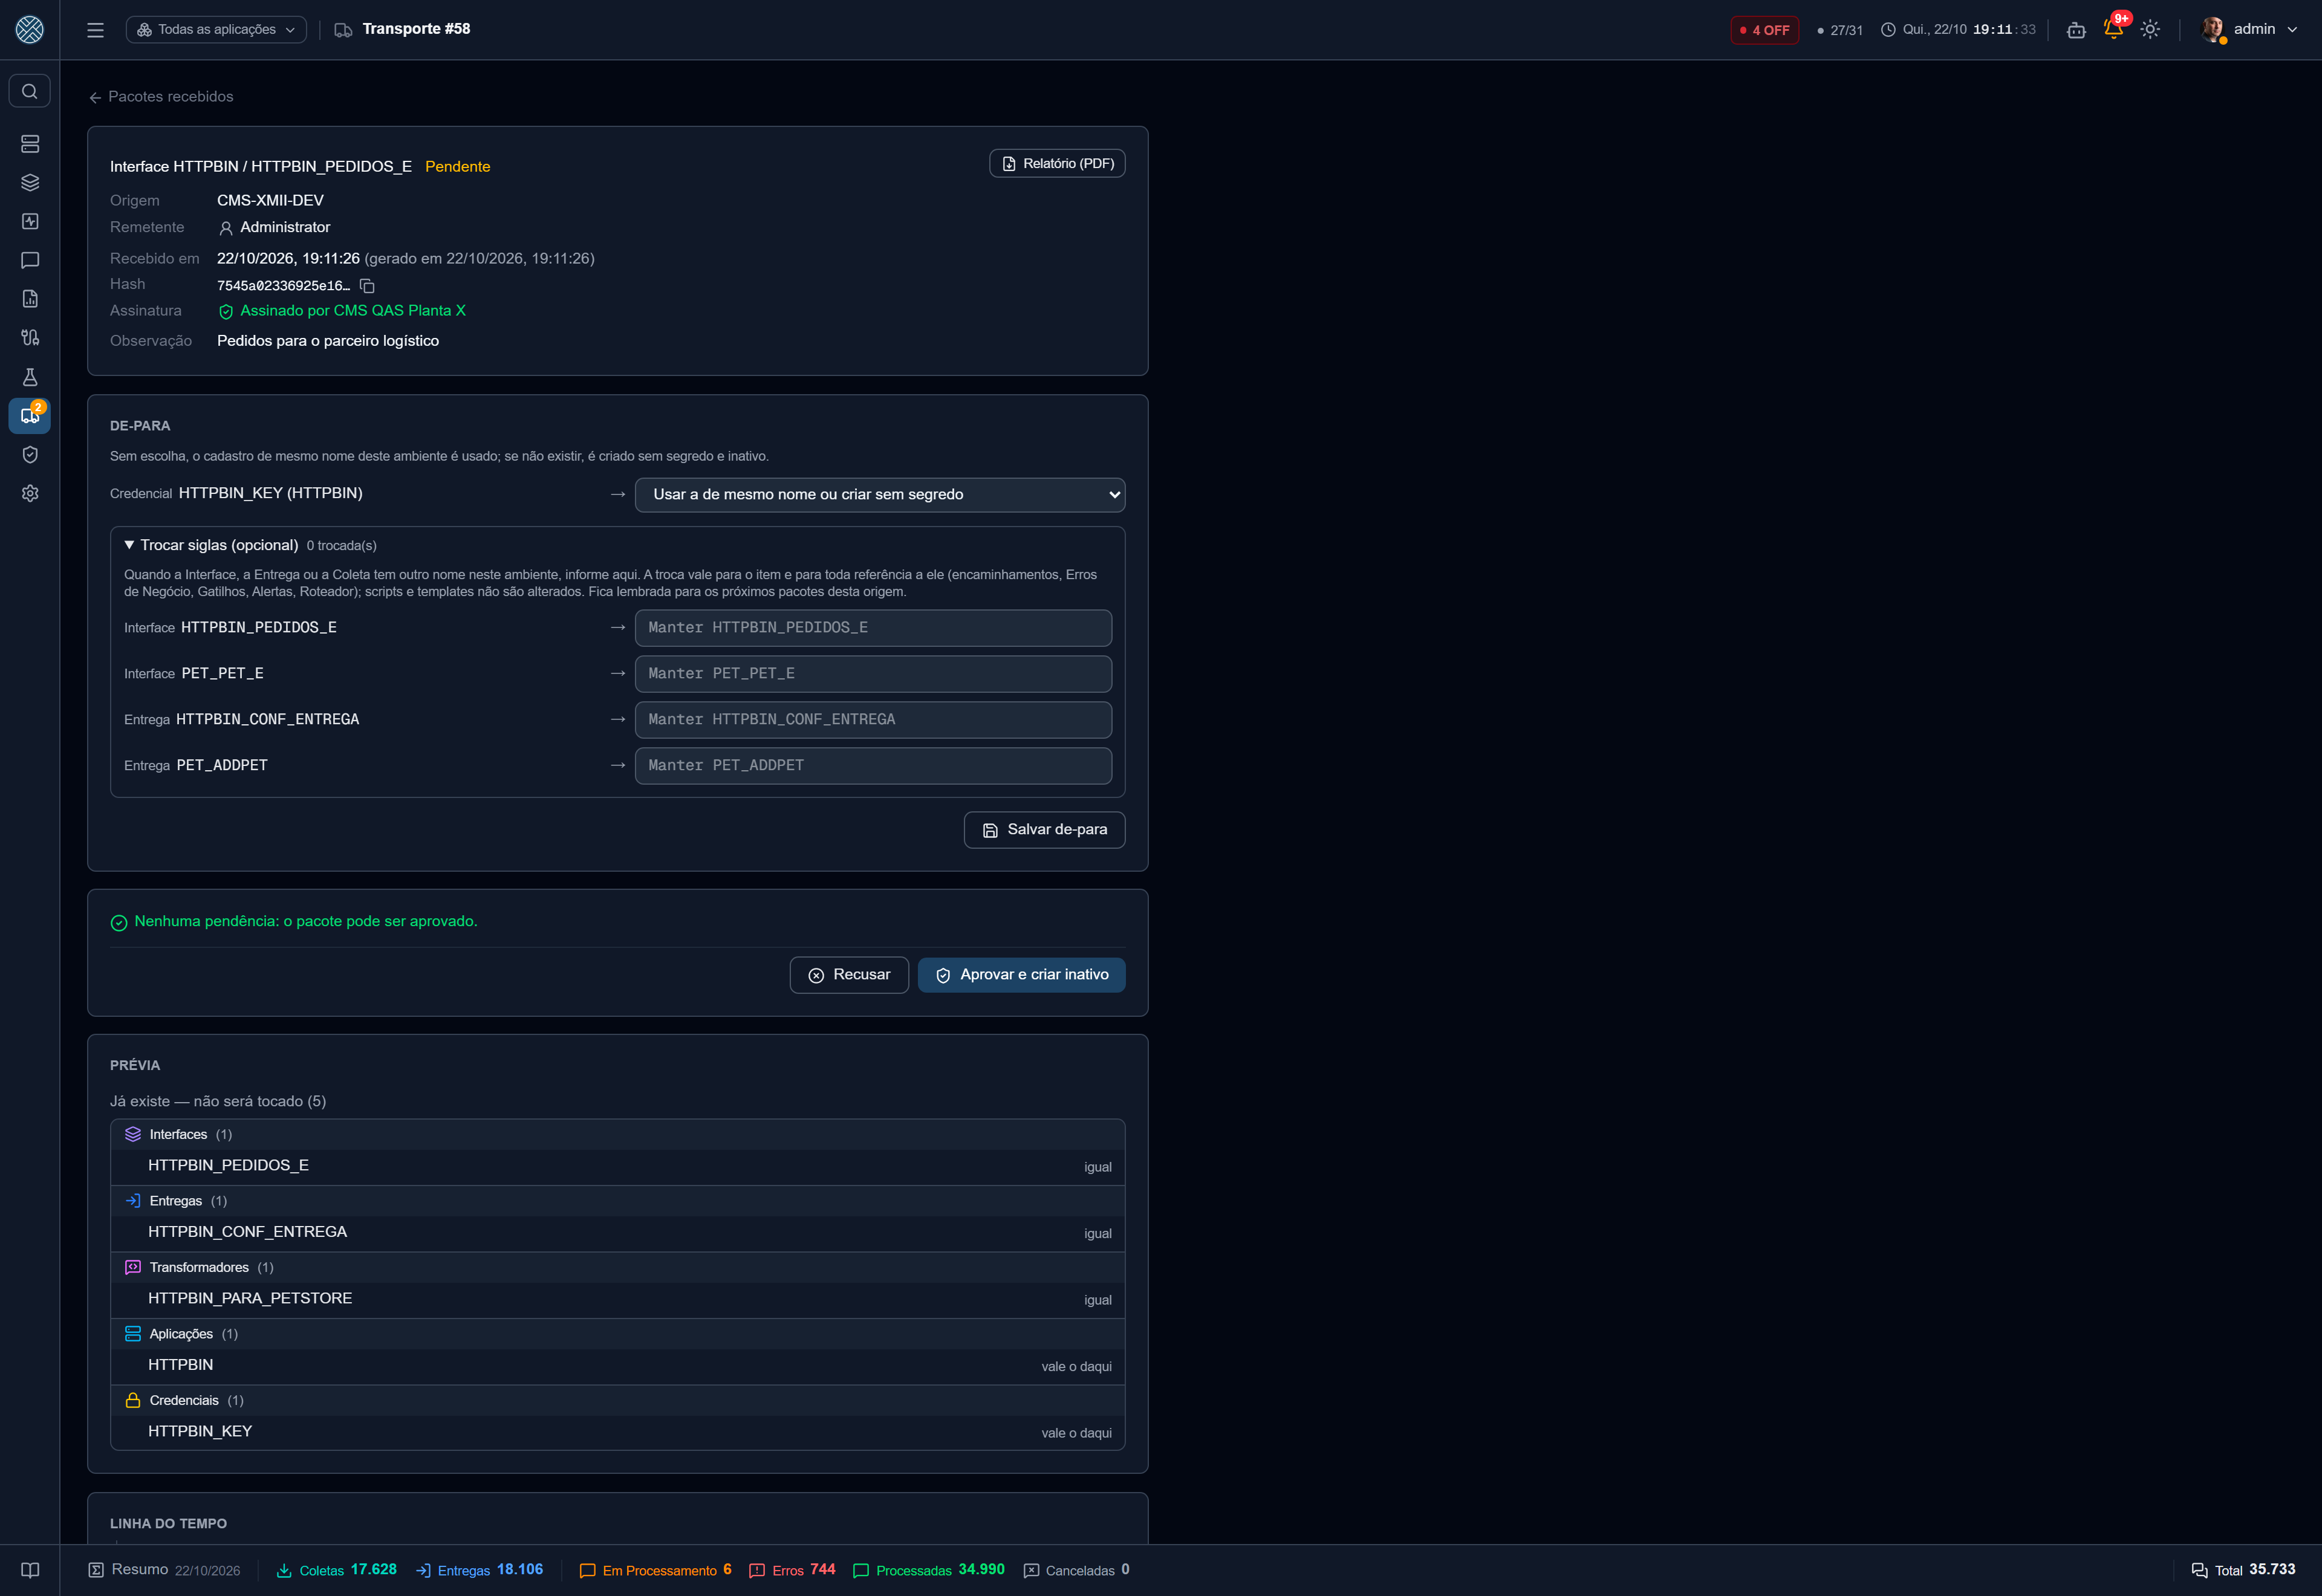
Task: Focus the PET_ADDPET rename input
Action: pyautogui.click(x=873, y=766)
